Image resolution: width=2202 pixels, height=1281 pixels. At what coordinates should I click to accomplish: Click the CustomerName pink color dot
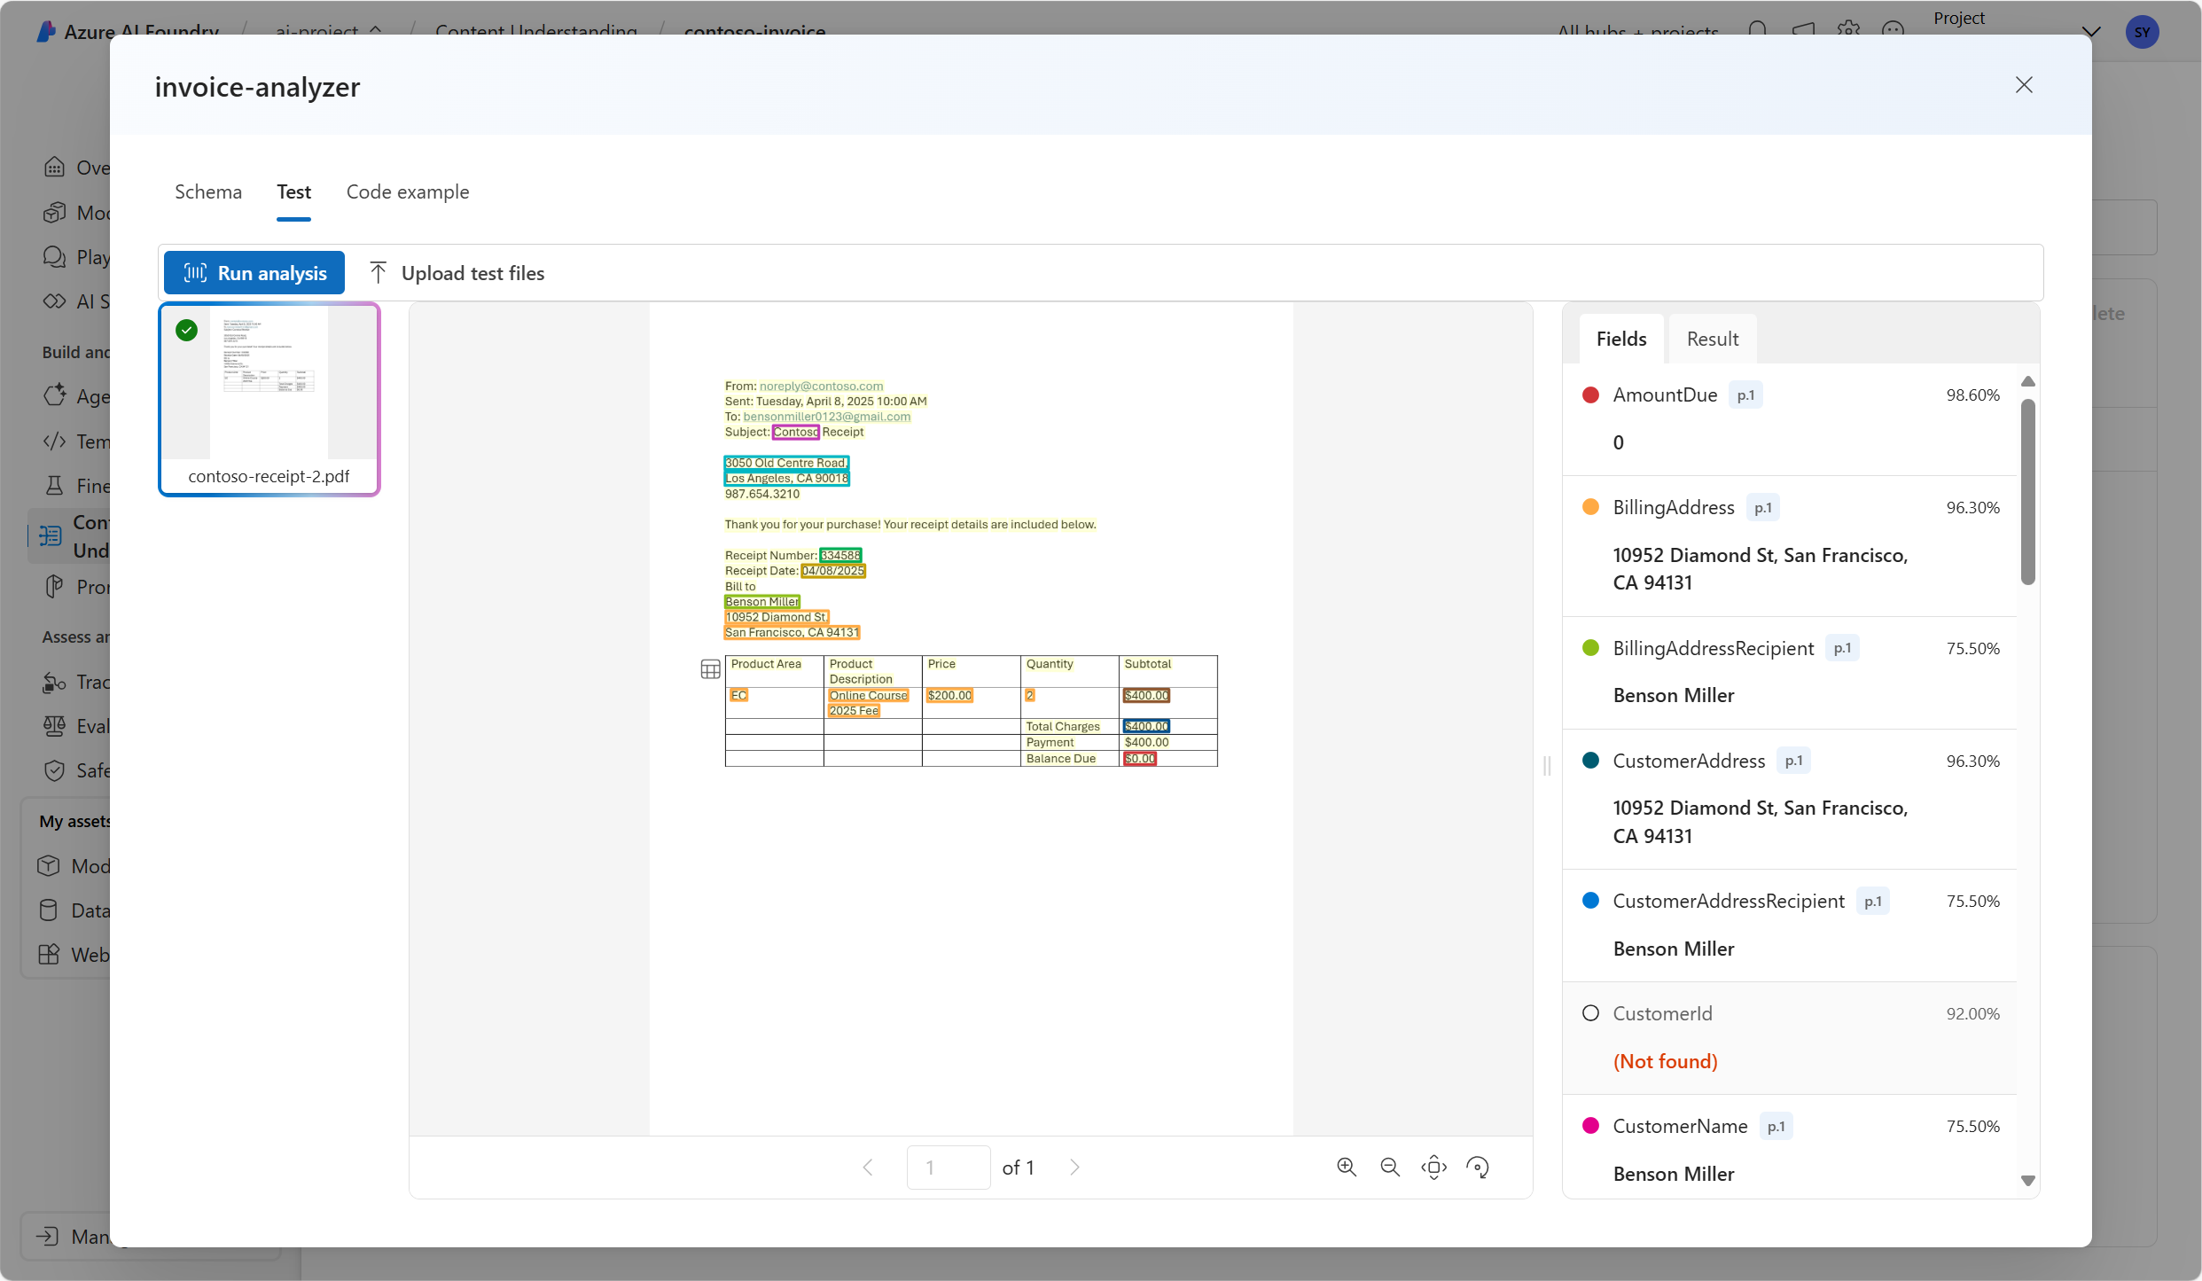1590,1126
